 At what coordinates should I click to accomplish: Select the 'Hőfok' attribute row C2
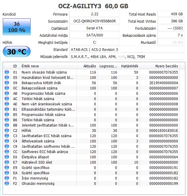[x=91, y=130]
